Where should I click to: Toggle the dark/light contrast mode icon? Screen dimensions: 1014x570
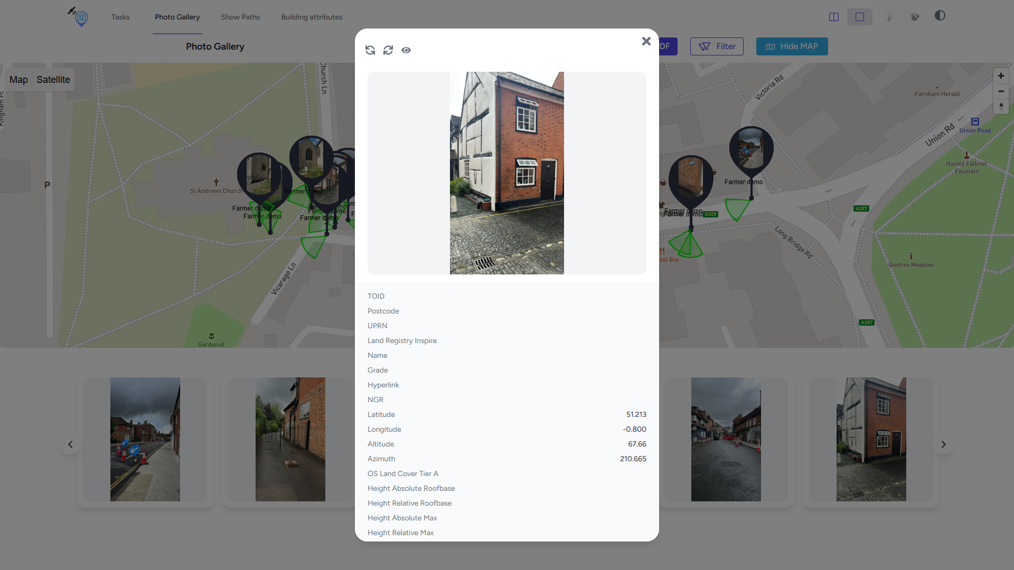940,16
